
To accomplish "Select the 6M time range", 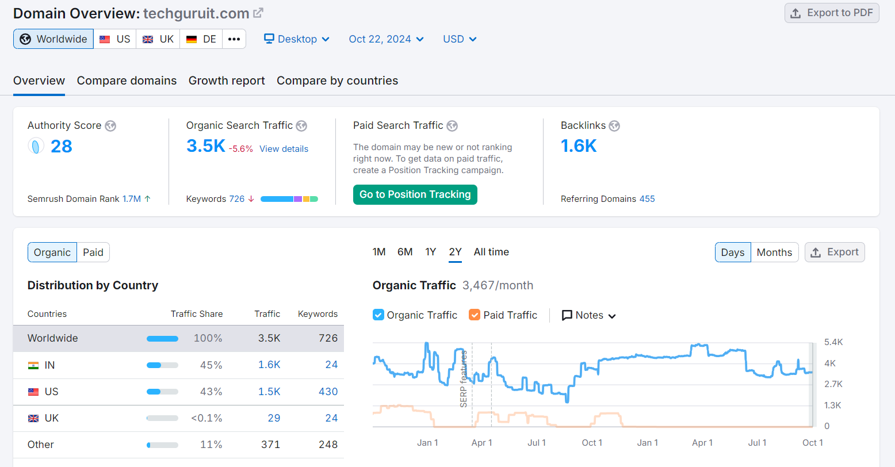I will [x=405, y=252].
